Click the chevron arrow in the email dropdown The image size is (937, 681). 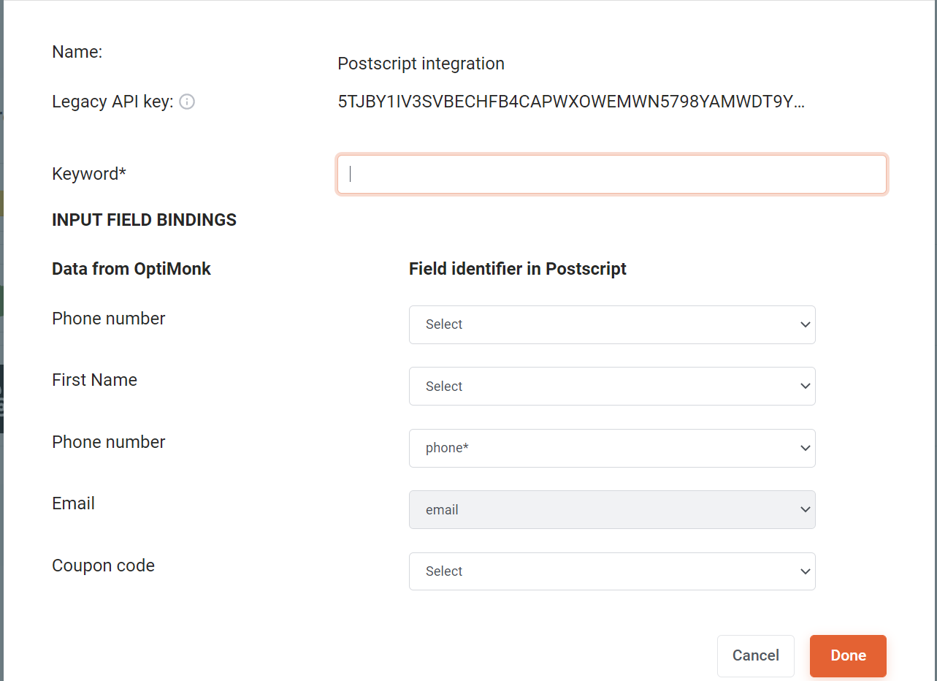tap(805, 509)
